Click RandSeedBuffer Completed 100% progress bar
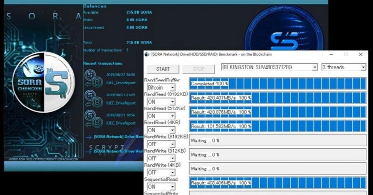The image size is (373, 195). [x=278, y=84]
